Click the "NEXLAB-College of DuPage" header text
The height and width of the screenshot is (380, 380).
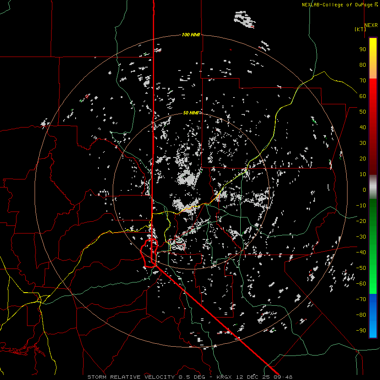click(338, 5)
